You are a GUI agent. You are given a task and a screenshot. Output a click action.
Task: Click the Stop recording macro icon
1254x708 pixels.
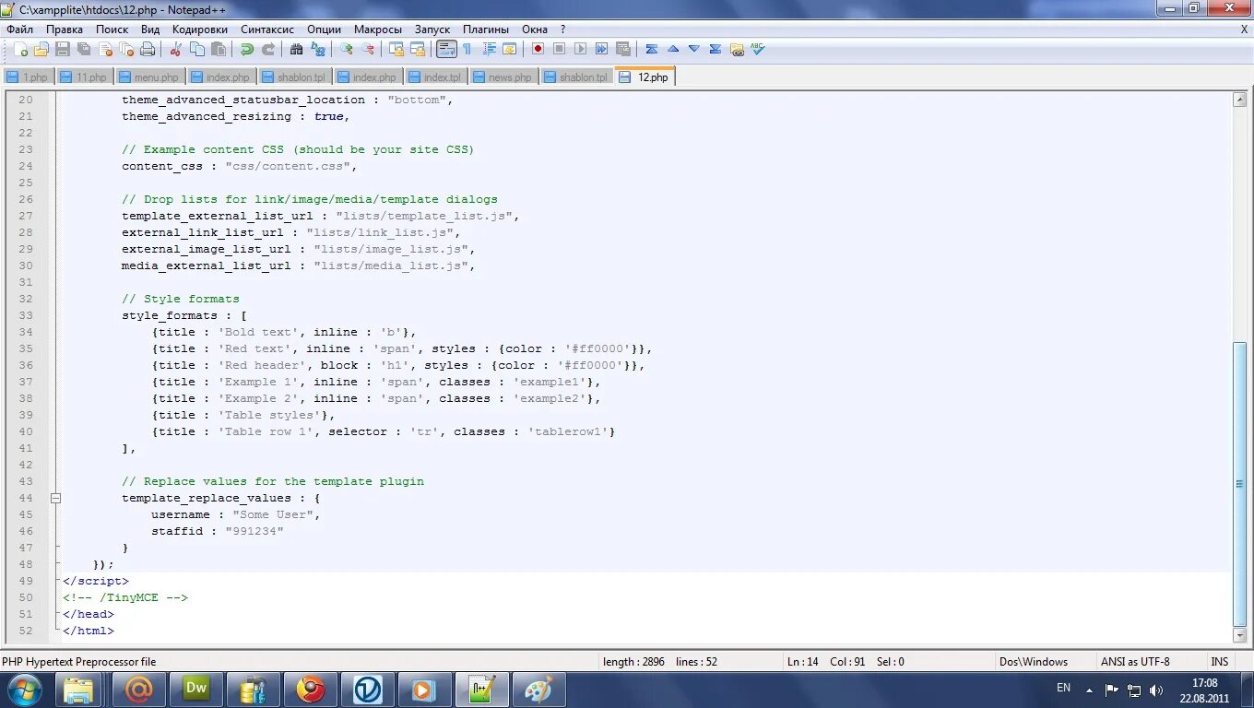coord(559,49)
